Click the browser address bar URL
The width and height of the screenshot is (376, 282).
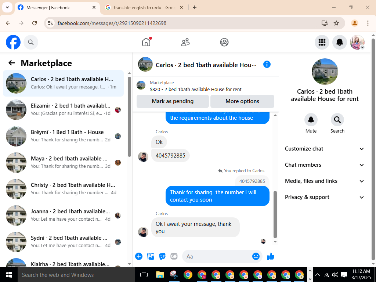pos(112,23)
